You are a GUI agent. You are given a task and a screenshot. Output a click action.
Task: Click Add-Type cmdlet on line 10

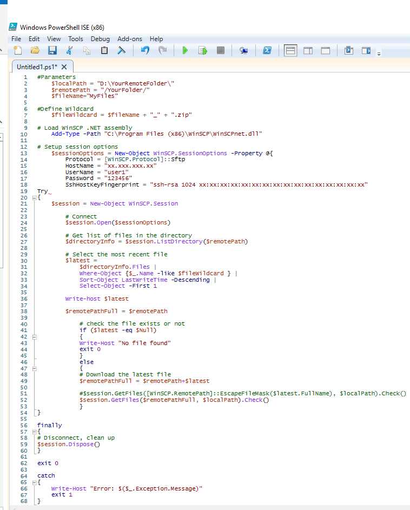[x=65, y=134]
